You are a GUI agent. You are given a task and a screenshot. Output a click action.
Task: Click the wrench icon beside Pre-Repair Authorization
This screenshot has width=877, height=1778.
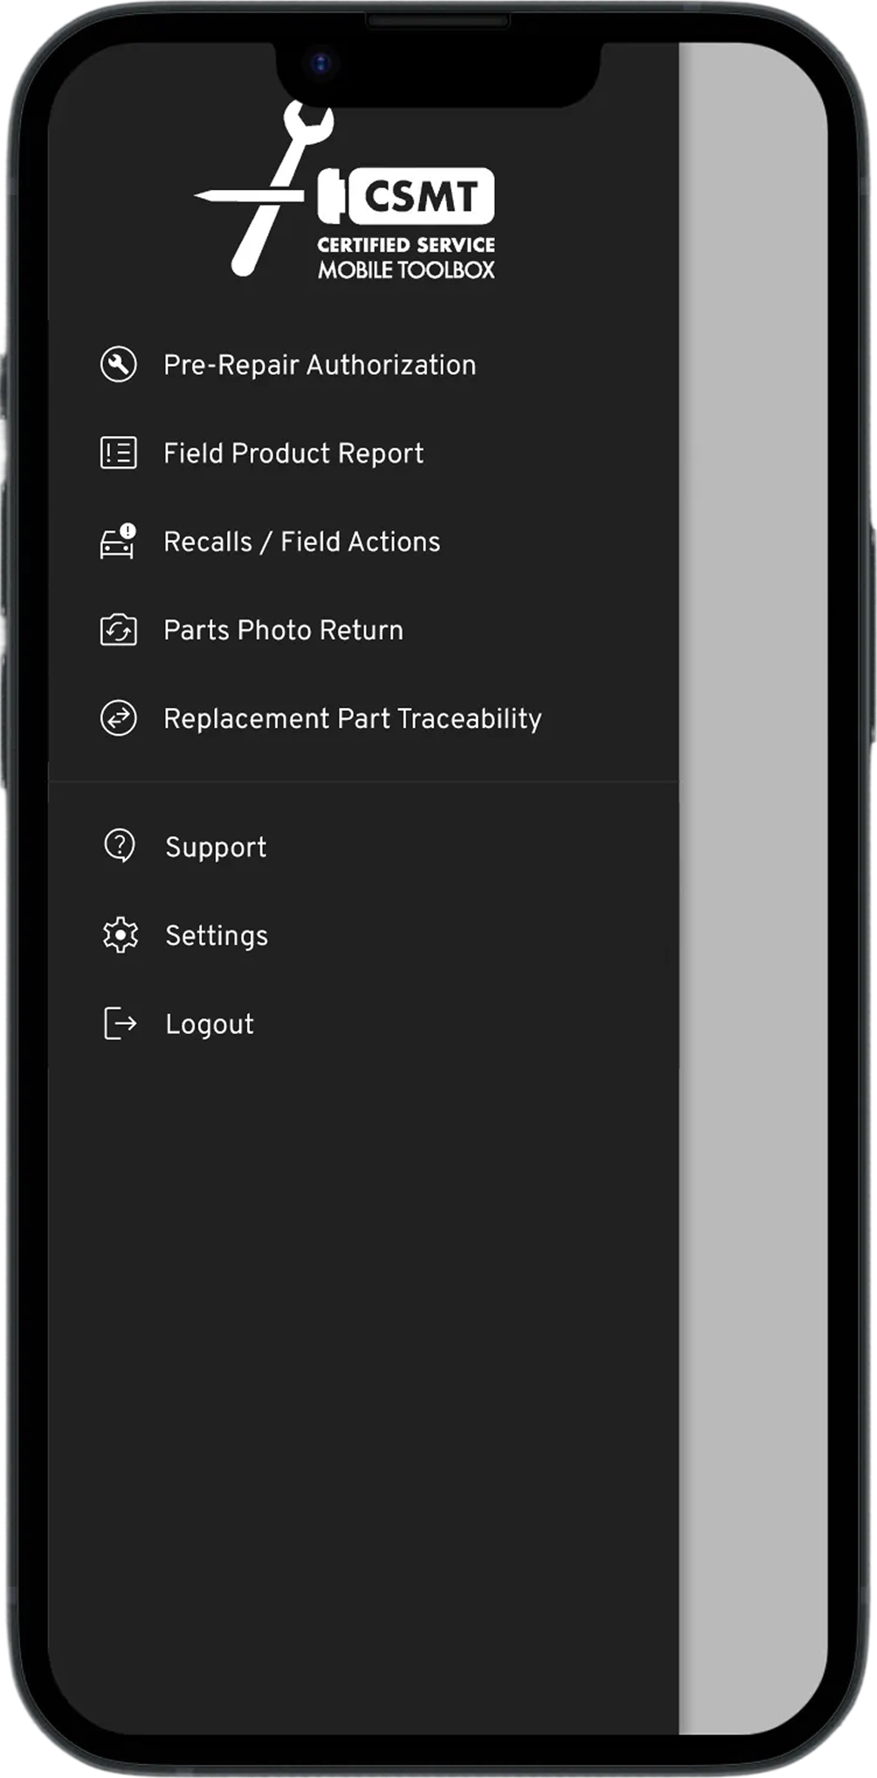click(x=119, y=365)
